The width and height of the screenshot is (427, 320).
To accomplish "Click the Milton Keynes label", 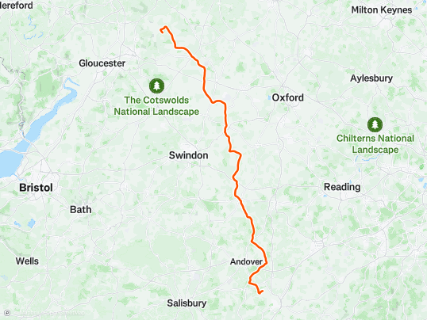I will click(x=382, y=10).
